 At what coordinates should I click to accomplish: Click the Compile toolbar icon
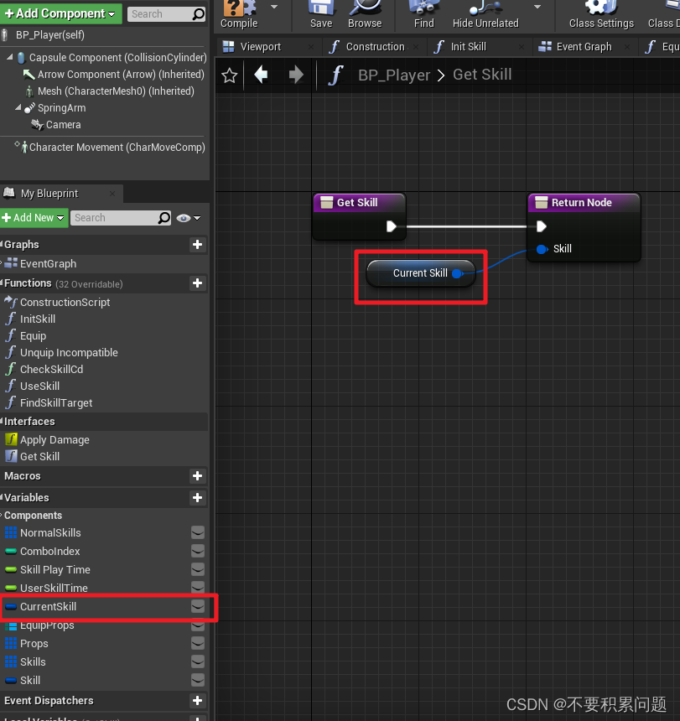(239, 13)
